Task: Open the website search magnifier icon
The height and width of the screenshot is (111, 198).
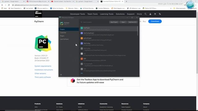Action: pos(145,14)
